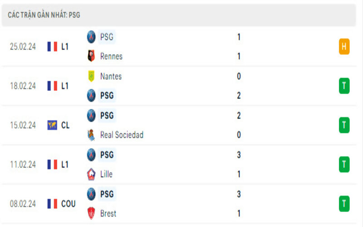The width and height of the screenshot is (363, 227).
Task: Select the Nantes team name
Action: tap(111, 76)
